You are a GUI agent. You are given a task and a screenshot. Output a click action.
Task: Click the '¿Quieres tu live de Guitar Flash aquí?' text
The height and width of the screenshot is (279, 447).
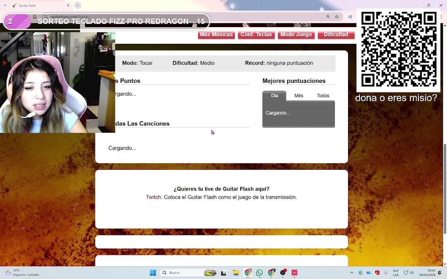(222, 189)
